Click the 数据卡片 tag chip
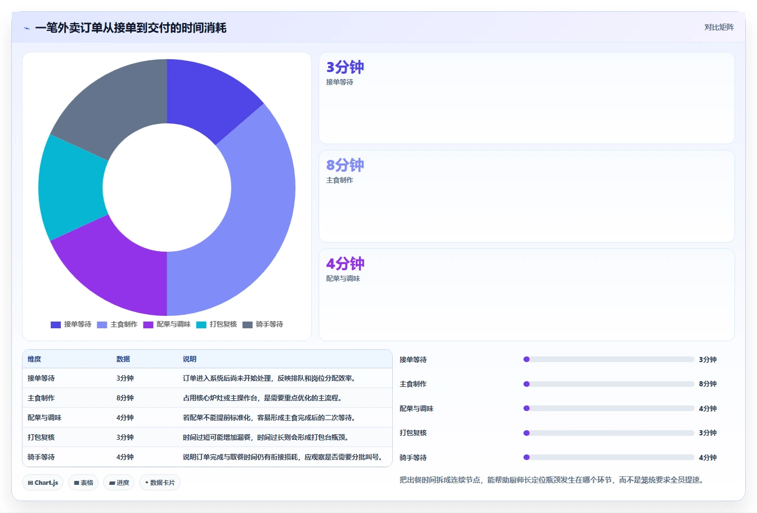Image resolution: width=757 pixels, height=513 pixels. [x=160, y=483]
